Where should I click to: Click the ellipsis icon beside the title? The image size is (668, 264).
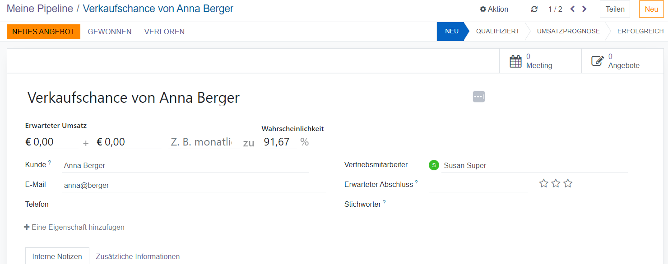[x=478, y=97]
